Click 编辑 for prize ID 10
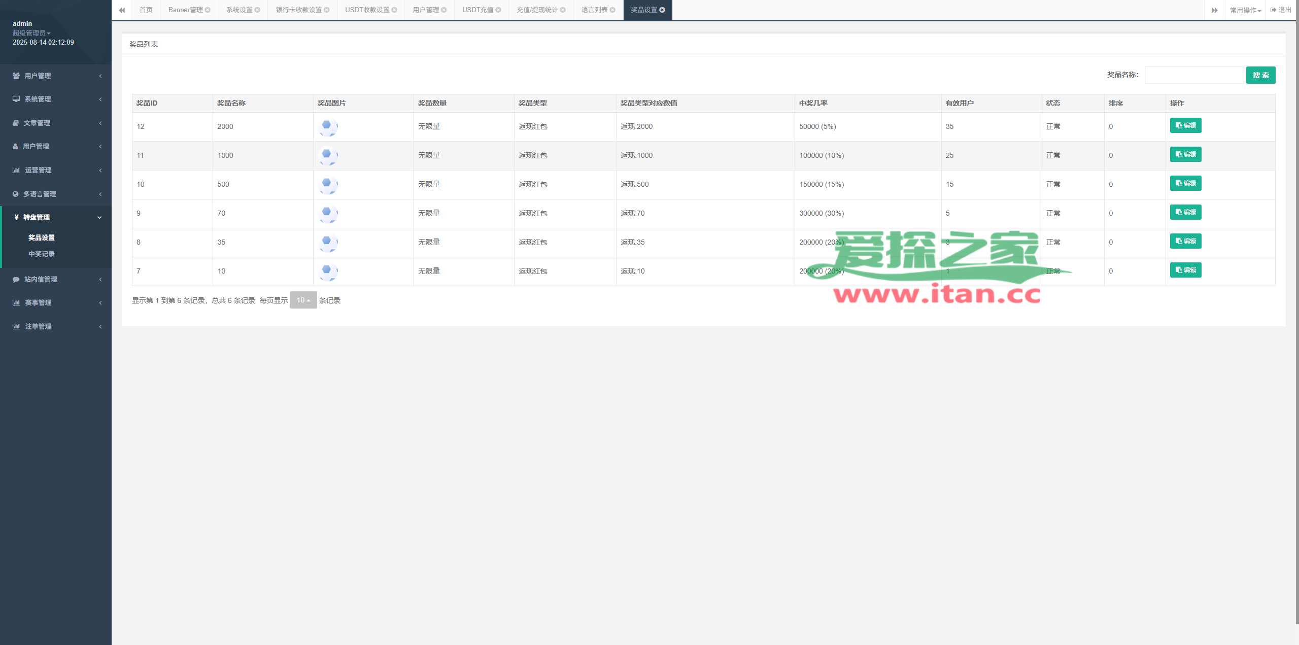The image size is (1299, 645). point(1185,183)
